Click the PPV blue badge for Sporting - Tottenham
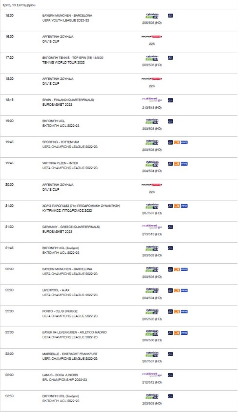This screenshot has height=412, width=238. [184, 143]
